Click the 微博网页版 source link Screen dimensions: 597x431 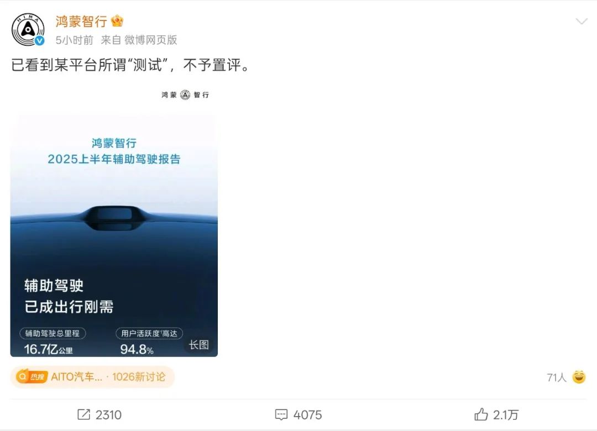click(x=151, y=40)
